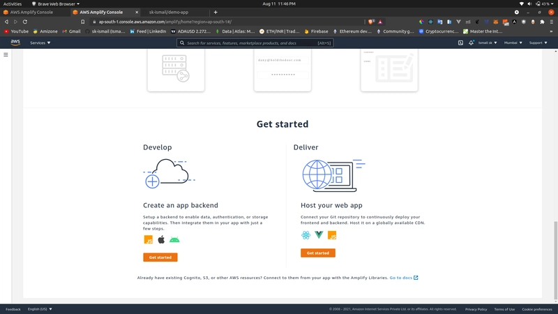Click the Android icon under Create an app backend
The width and height of the screenshot is (558, 314).
point(174,239)
